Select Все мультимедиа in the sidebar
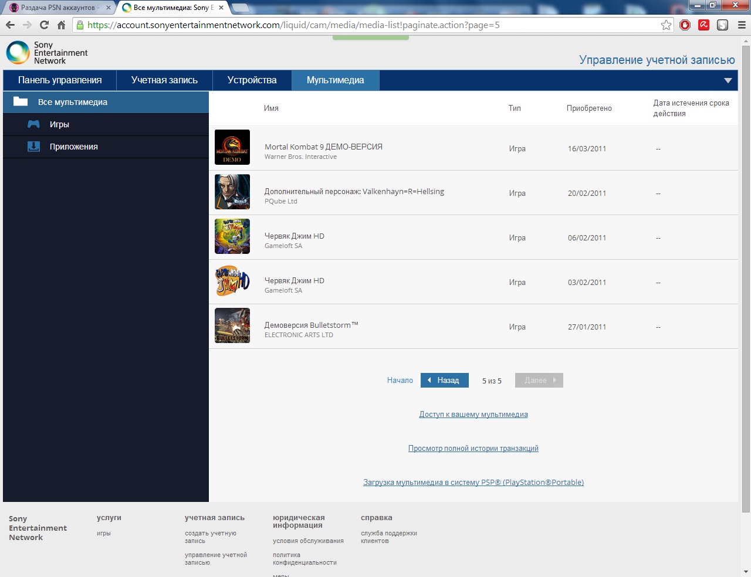This screenshot has width=751, height=577. click(x=106, y=102)
